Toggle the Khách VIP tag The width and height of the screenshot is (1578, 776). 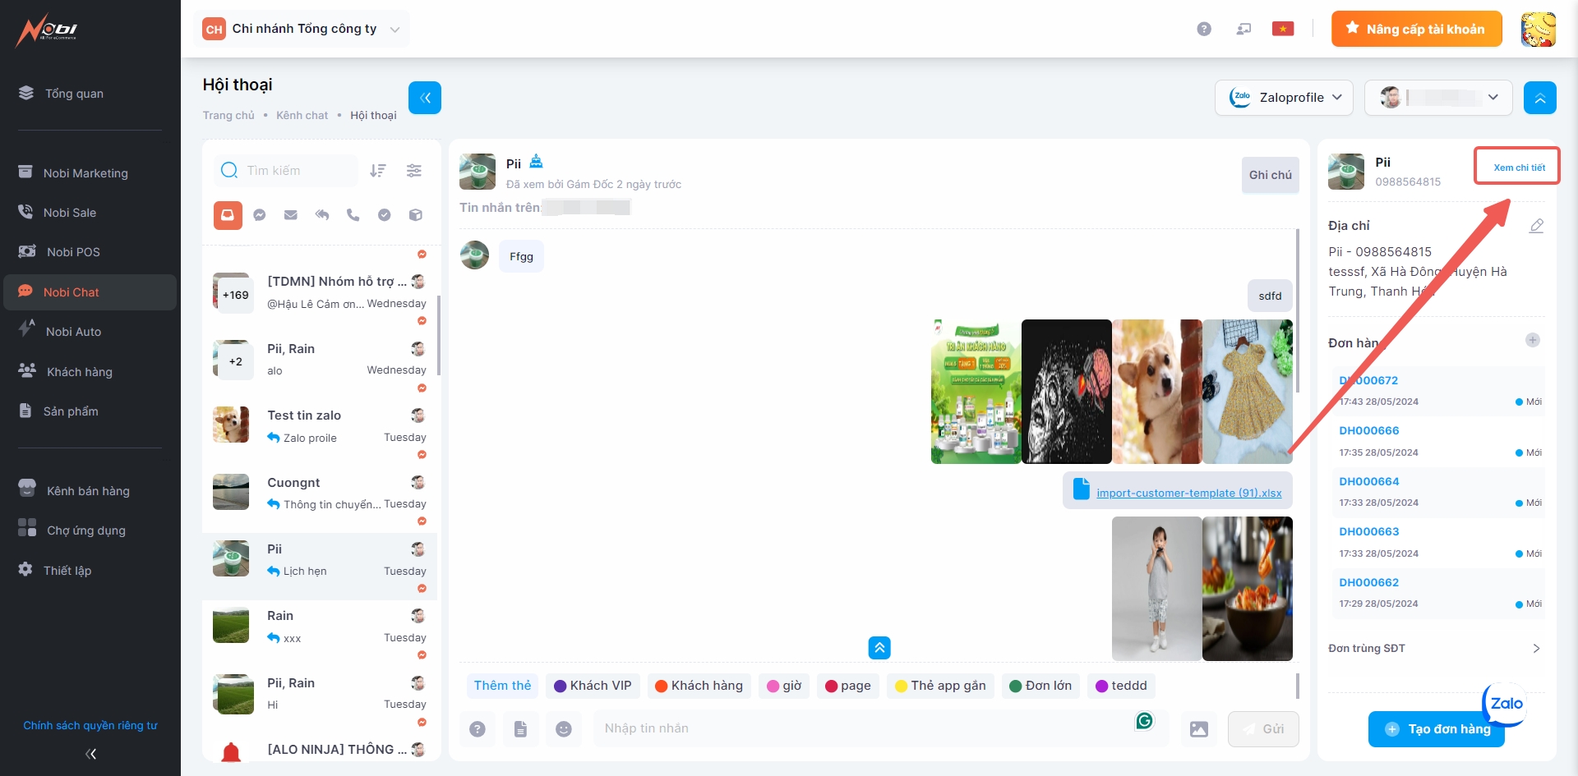pos(593,686)
